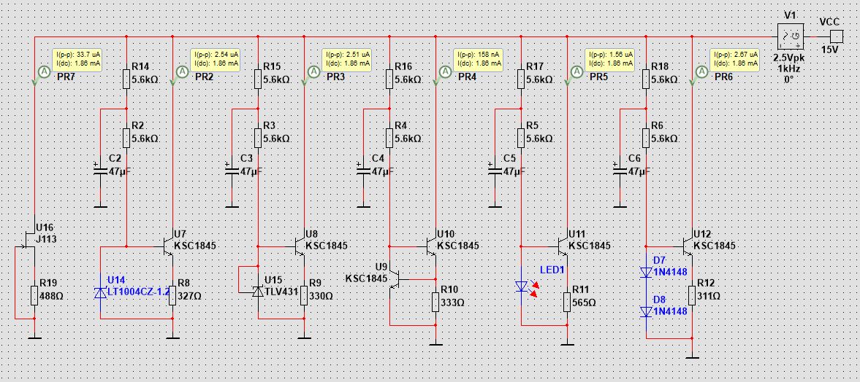Image resolution: width=860 pixels, height=382 pixels.
Task: Select the R12 311Ω resistor symbol
Action: click(x=692, y=295)
